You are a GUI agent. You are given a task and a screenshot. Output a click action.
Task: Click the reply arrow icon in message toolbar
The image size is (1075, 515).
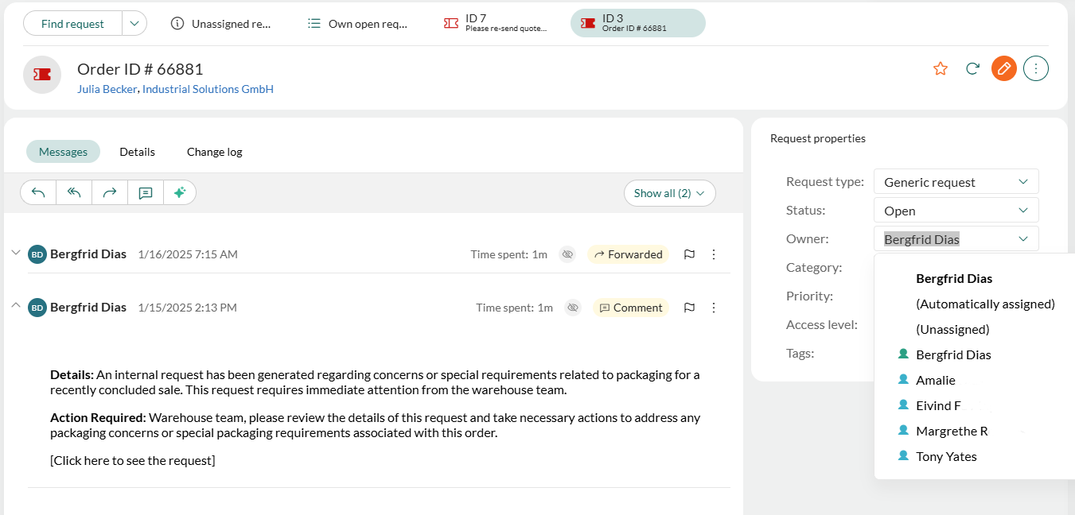click(38, 192)
